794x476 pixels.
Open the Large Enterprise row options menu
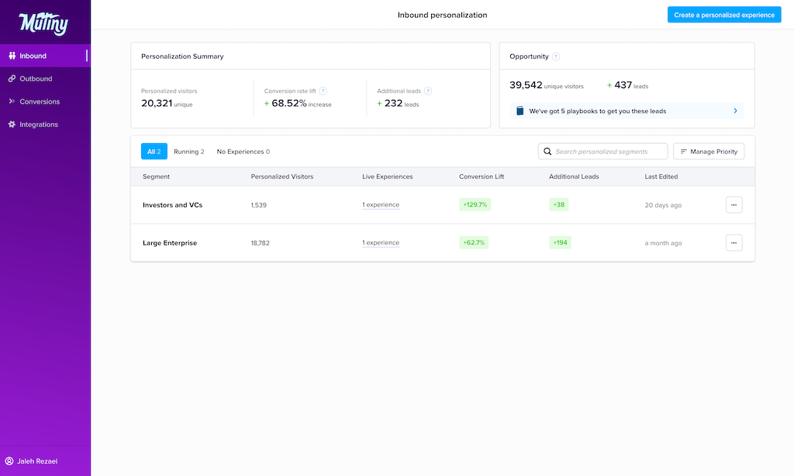coord(734,243)
